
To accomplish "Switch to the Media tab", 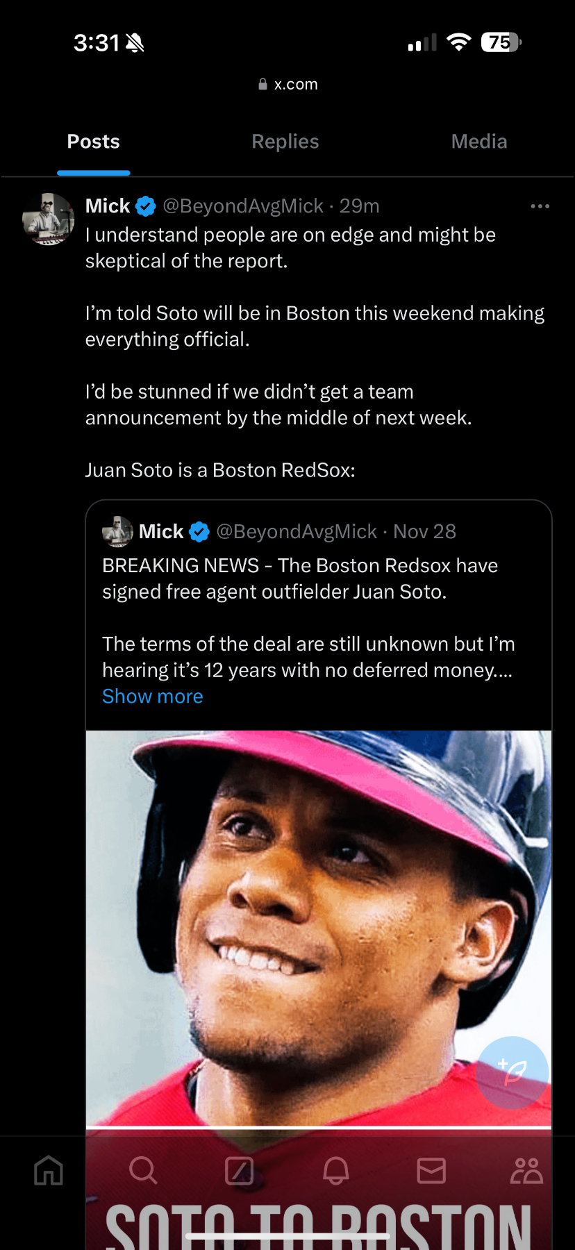I will pos(479,142).
